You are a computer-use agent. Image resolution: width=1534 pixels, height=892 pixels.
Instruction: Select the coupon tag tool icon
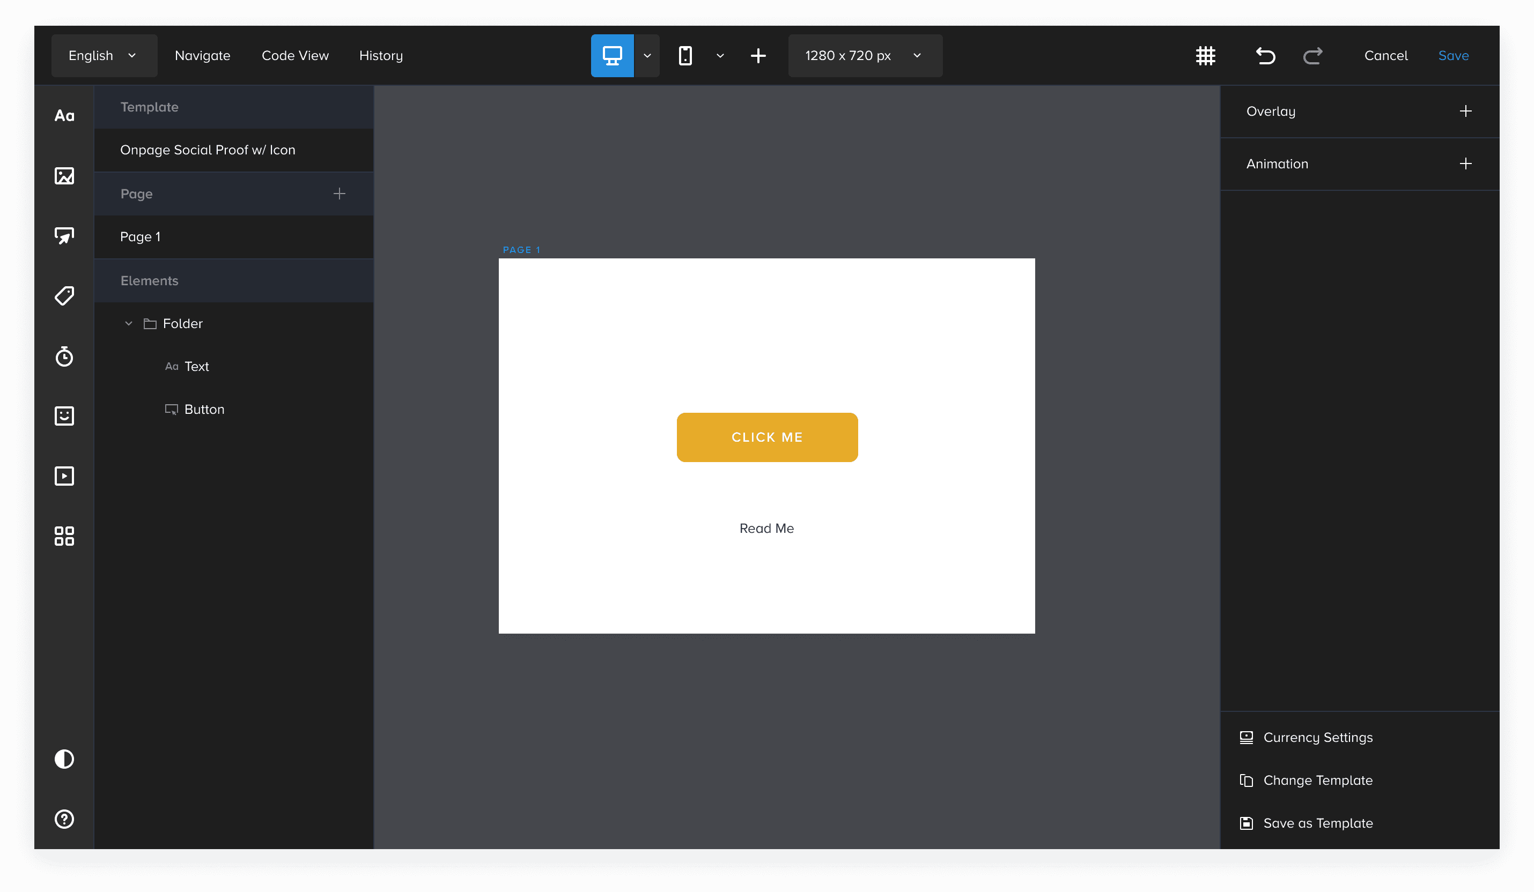[x=64, y=296]
